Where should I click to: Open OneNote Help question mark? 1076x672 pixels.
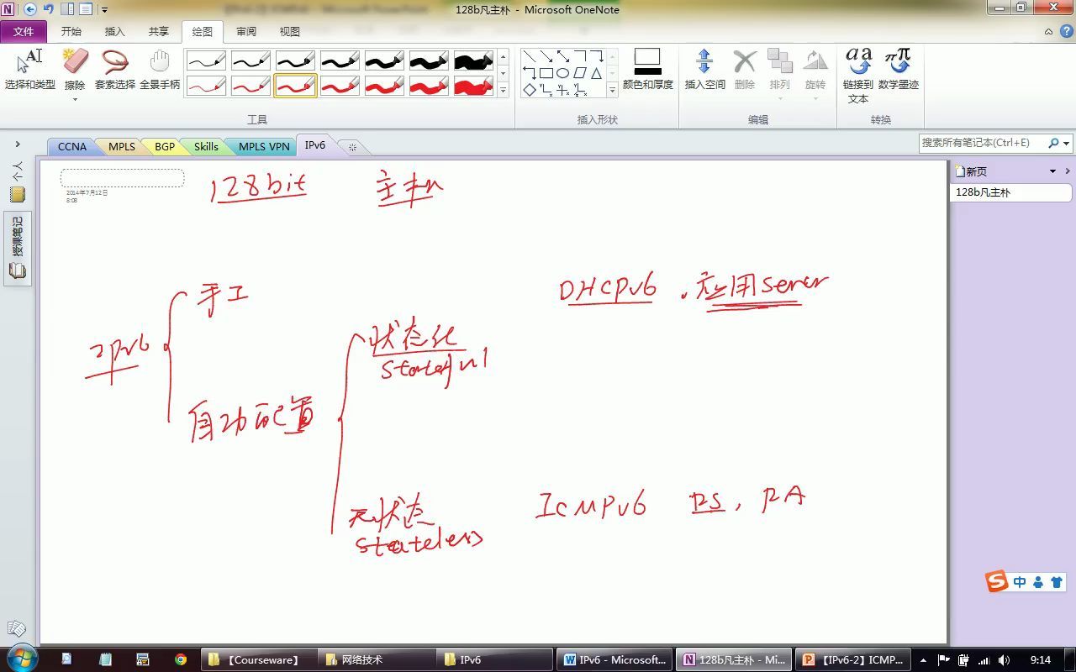pyautogui.click(x=1066, y=31)
